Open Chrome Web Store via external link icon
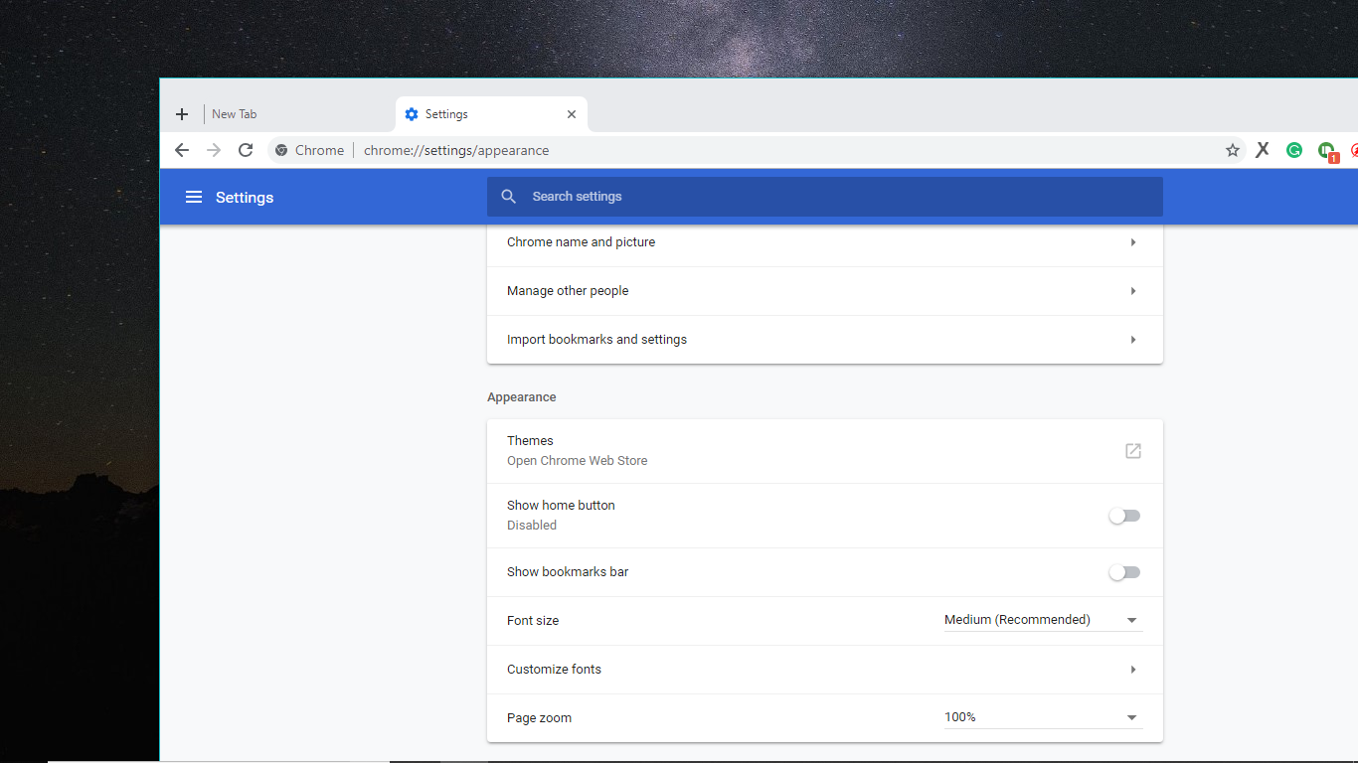 point(1133,451)
